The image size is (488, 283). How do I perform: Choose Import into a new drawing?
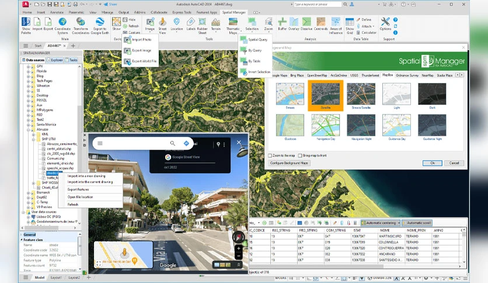[86, 176]
